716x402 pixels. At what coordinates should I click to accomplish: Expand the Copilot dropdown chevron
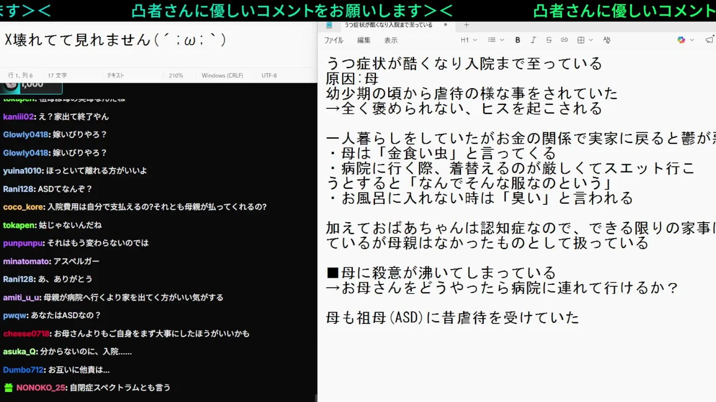coord(692,40)
